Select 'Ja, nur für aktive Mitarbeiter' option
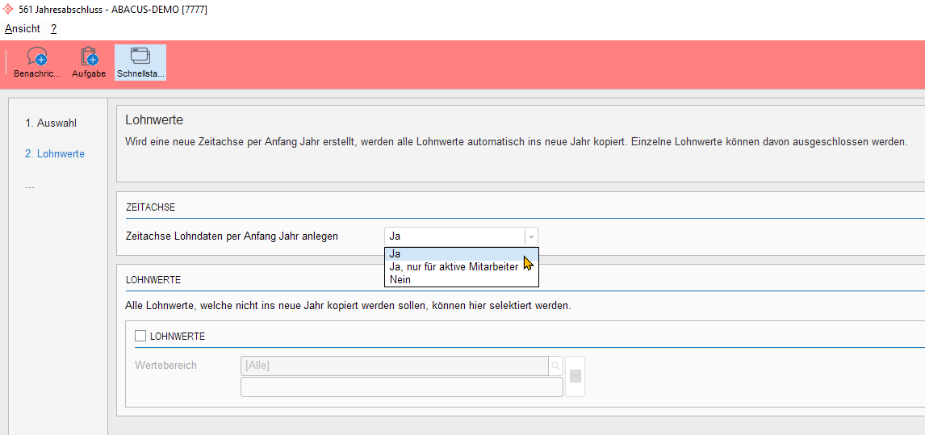The image size is (925, 435). point(454,266)
